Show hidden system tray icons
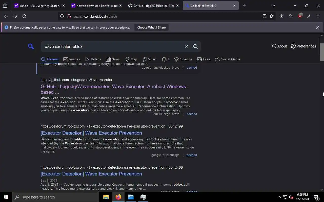Viewport: 324px width, 202px height. [x=279, y=197]
